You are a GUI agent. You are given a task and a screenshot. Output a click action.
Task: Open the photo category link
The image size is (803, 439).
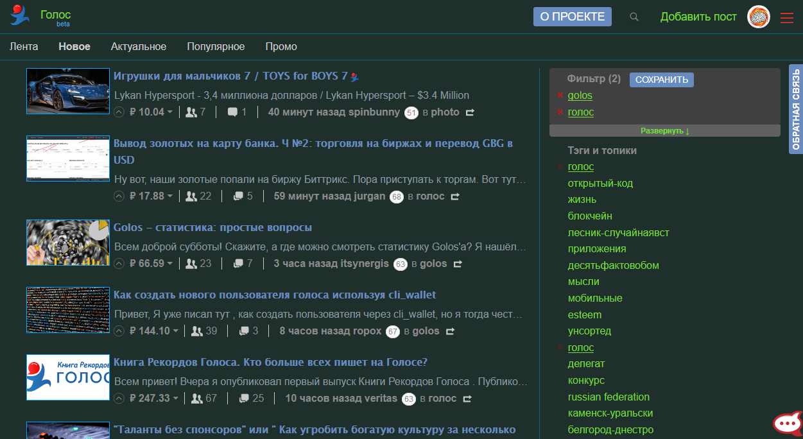[445, 112]
